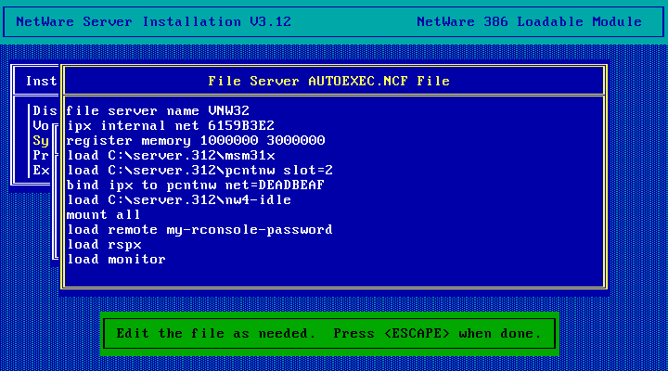Click the 'my-rconsole-password' text
The width and height of the screenshot is (668, 371).
click(x=250, y=230)
